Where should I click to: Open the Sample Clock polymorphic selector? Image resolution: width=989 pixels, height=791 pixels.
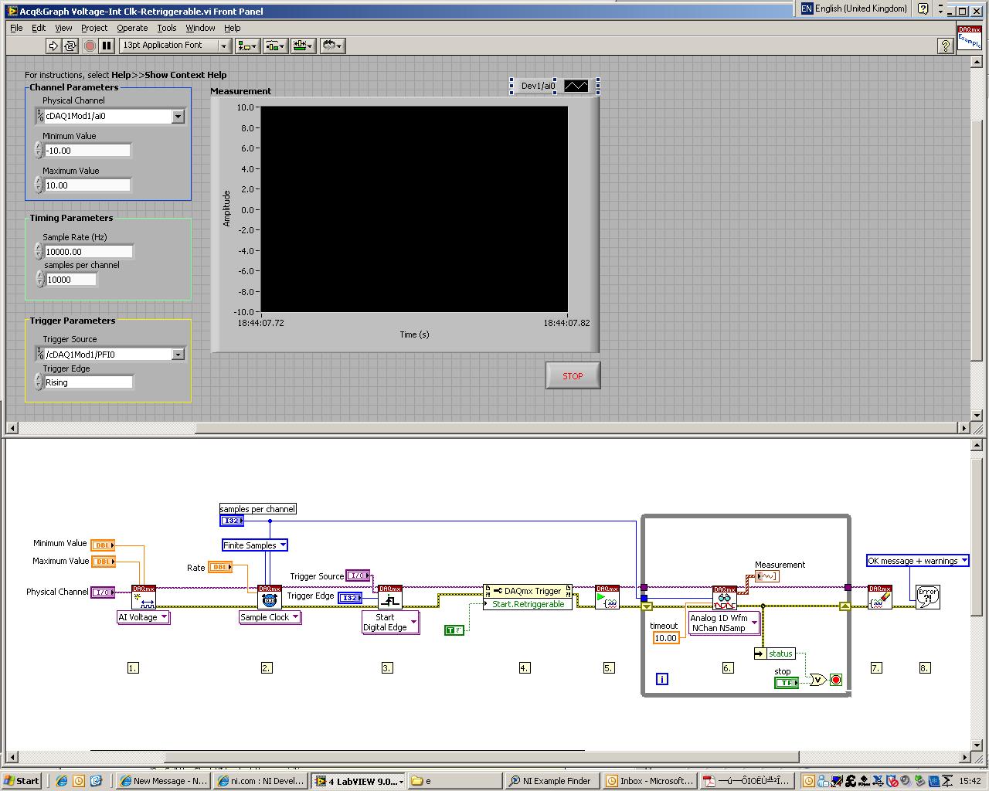coord(270,617)
